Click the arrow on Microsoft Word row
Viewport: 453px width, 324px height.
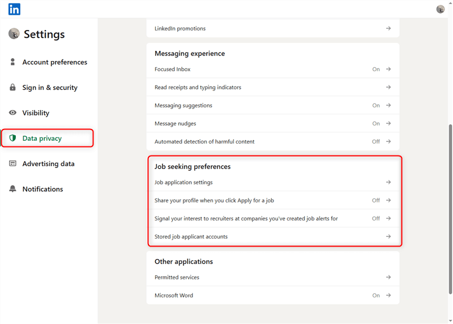click(388, 295)
